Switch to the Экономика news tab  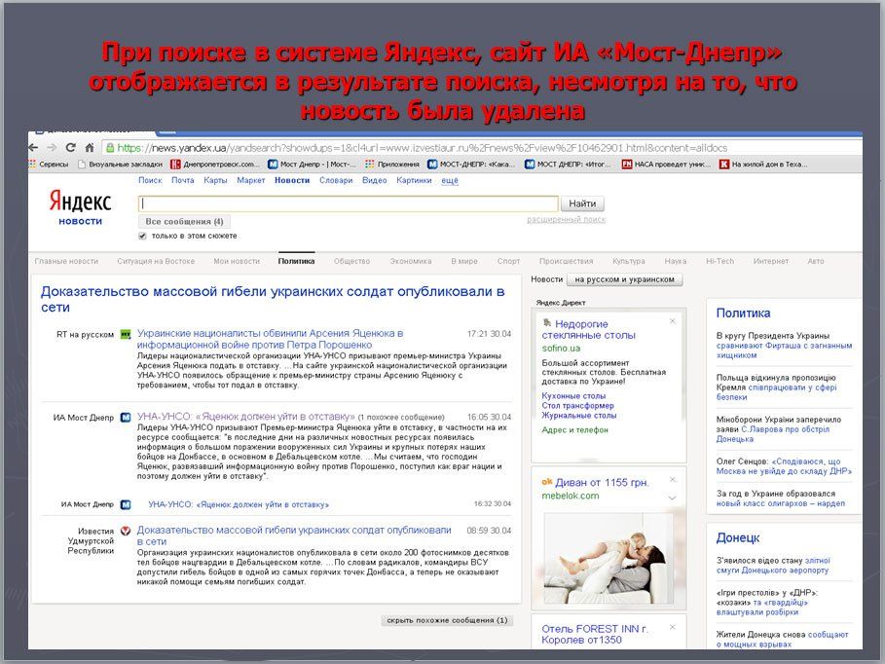(x=411, y=261)
